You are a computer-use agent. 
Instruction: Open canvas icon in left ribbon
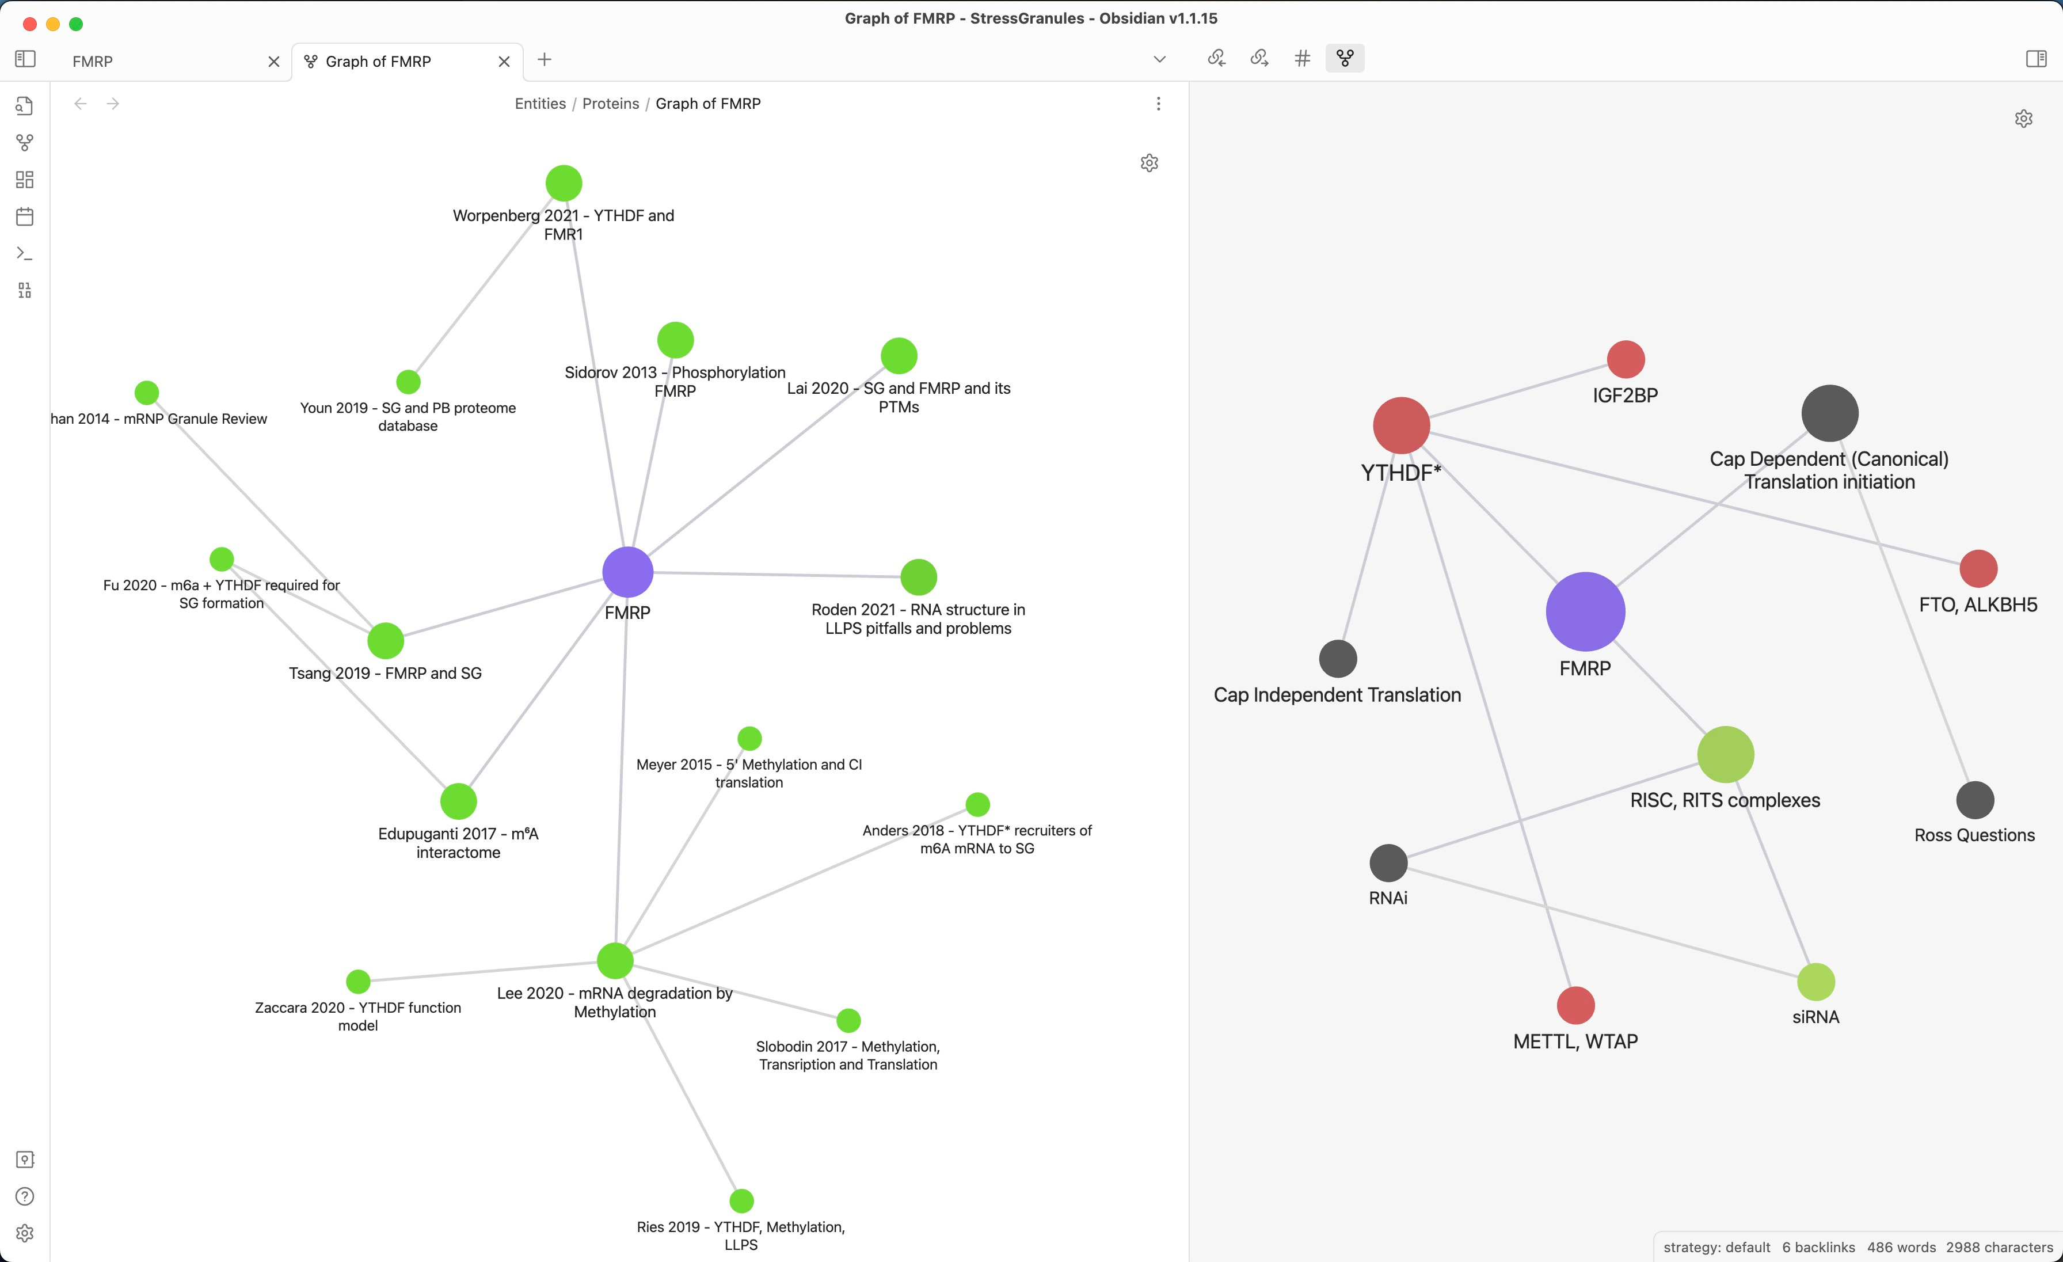point(25,180)
